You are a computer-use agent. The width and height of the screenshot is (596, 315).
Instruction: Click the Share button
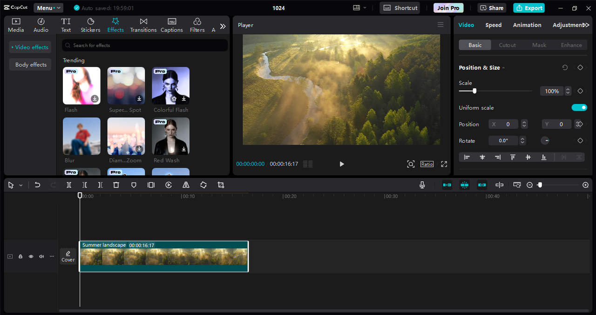tap(492, 8)
